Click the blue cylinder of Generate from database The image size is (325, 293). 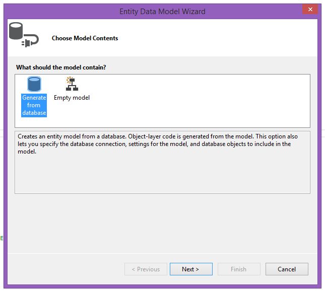click(34, 84)
